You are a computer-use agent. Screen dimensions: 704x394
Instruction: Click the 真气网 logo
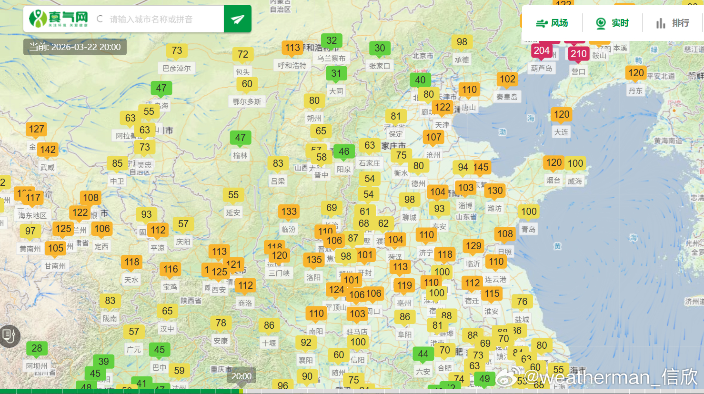[59, 19]
